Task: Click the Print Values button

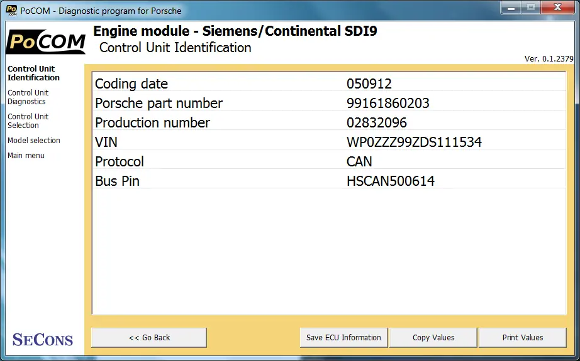Action: click(523, 337)
